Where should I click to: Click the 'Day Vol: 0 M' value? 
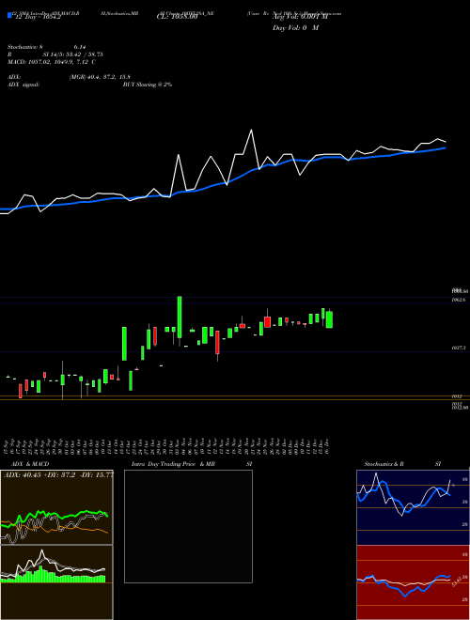[x=295, y=27]
